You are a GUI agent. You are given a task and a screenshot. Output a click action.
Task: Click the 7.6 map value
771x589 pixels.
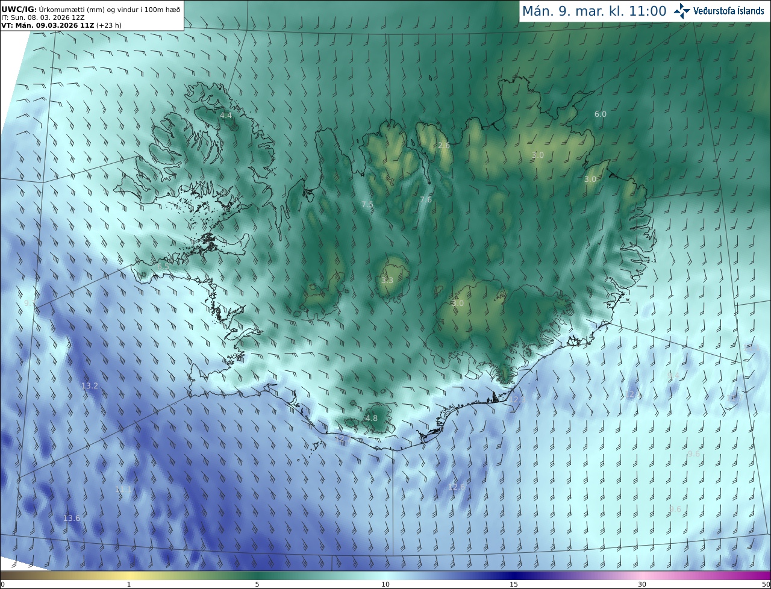click(426, 200)
